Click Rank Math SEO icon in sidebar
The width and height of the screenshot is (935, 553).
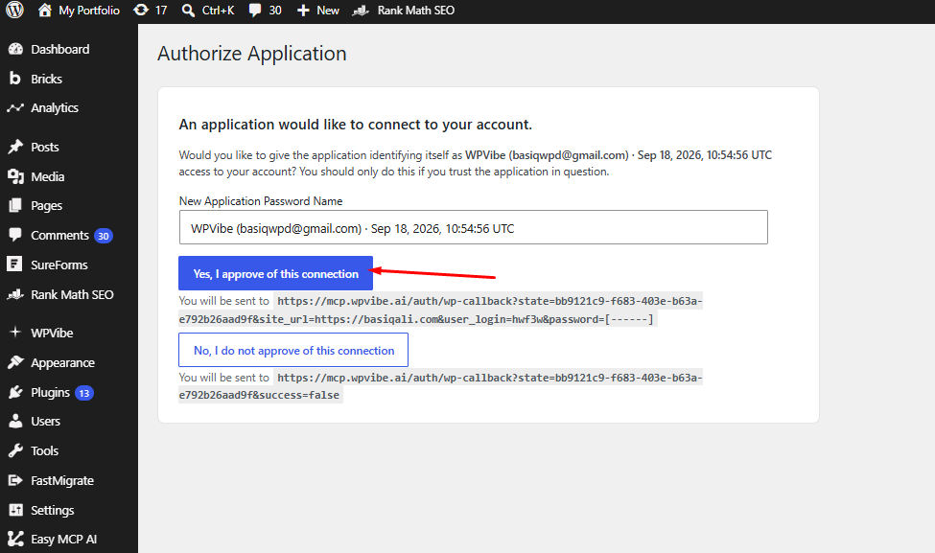[x=15, y=294]
